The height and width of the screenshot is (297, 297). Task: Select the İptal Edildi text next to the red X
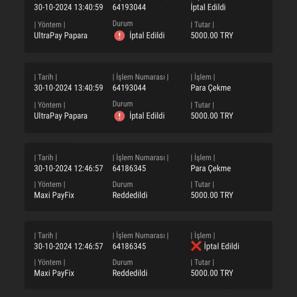(x=222, y=246)
